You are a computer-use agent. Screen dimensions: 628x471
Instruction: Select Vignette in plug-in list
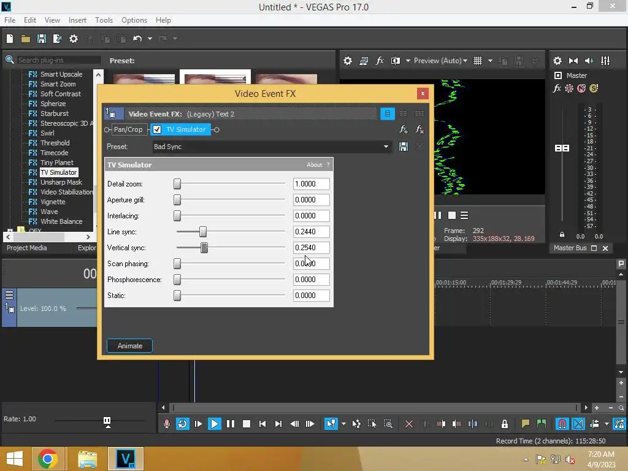53,202
